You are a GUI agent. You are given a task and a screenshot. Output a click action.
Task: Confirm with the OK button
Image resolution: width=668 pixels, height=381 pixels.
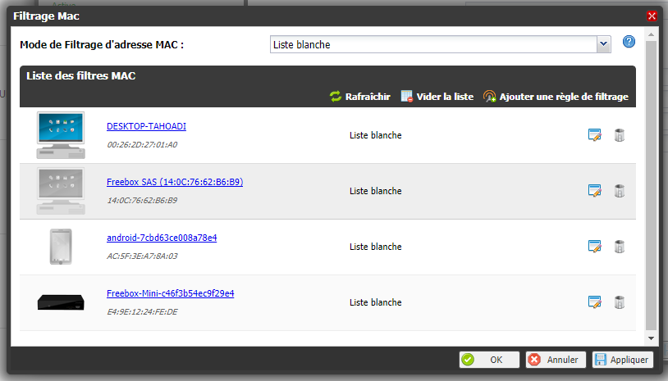489,360
